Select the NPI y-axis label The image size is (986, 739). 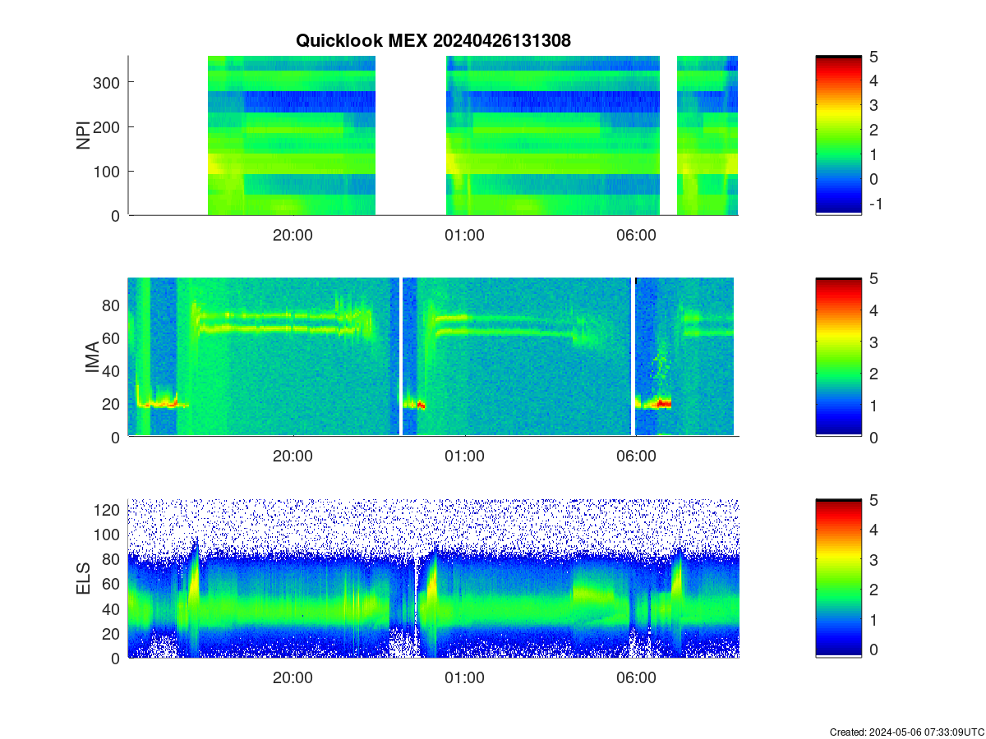pos(84,135)
